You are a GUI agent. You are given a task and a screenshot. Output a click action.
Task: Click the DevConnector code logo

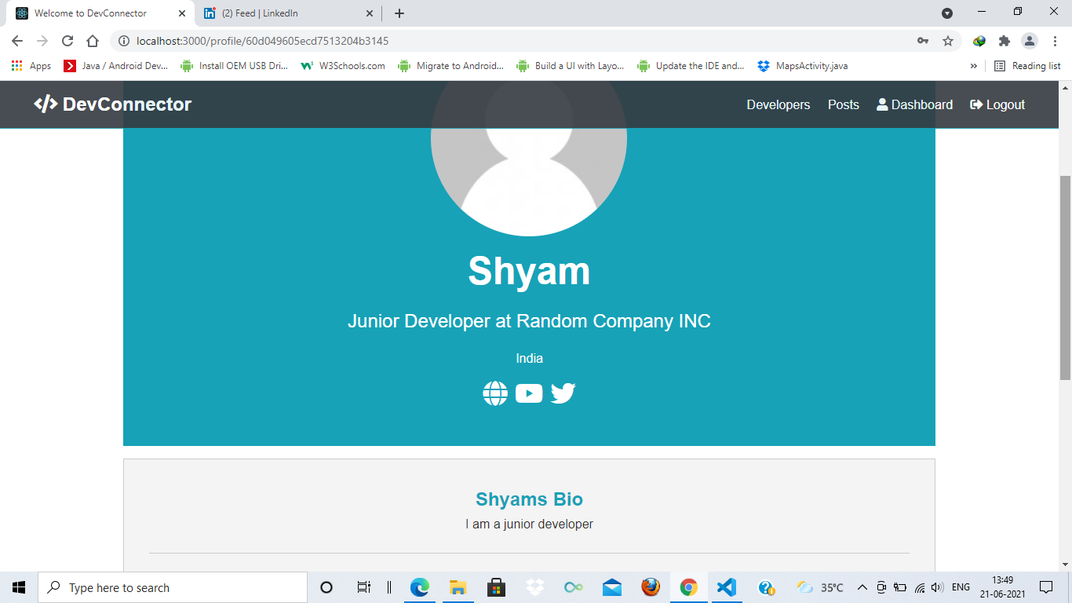coord(47,104)
